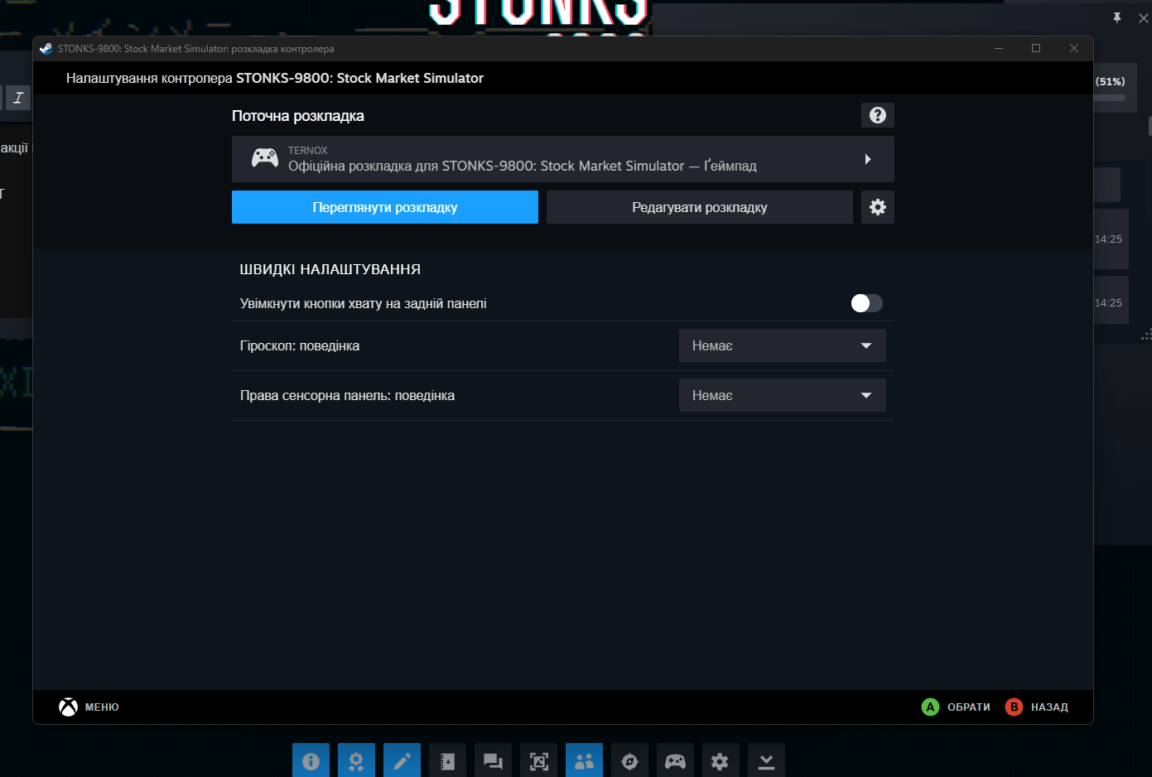Click the gamepad icon in current layout row
This screenshot has height=777, width=1152.
(265, 158)
